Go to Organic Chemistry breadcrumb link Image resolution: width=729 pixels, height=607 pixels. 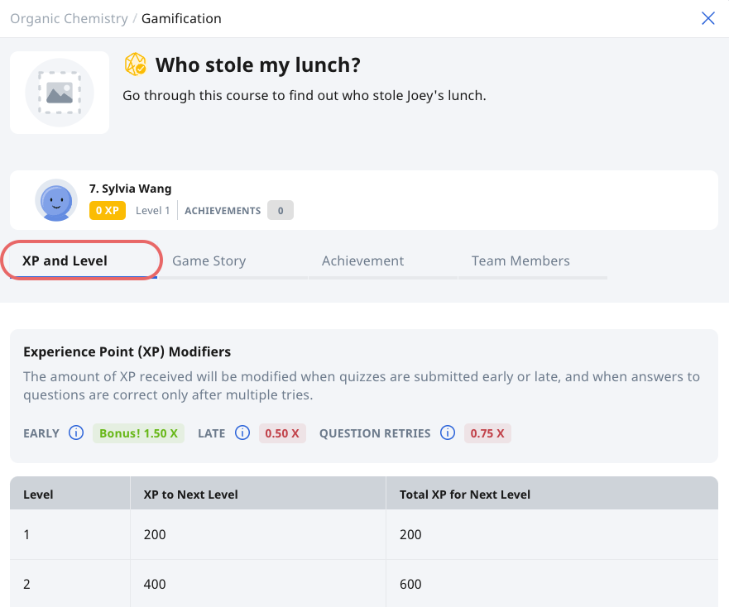(x=69, y=18)
